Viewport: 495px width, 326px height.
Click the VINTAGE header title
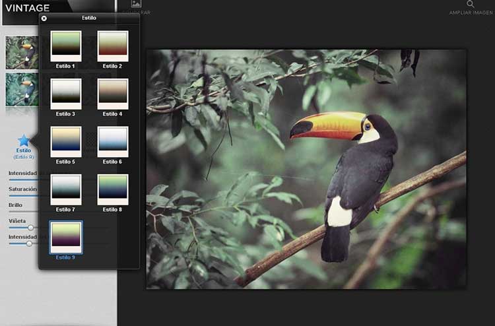(28, 8)
